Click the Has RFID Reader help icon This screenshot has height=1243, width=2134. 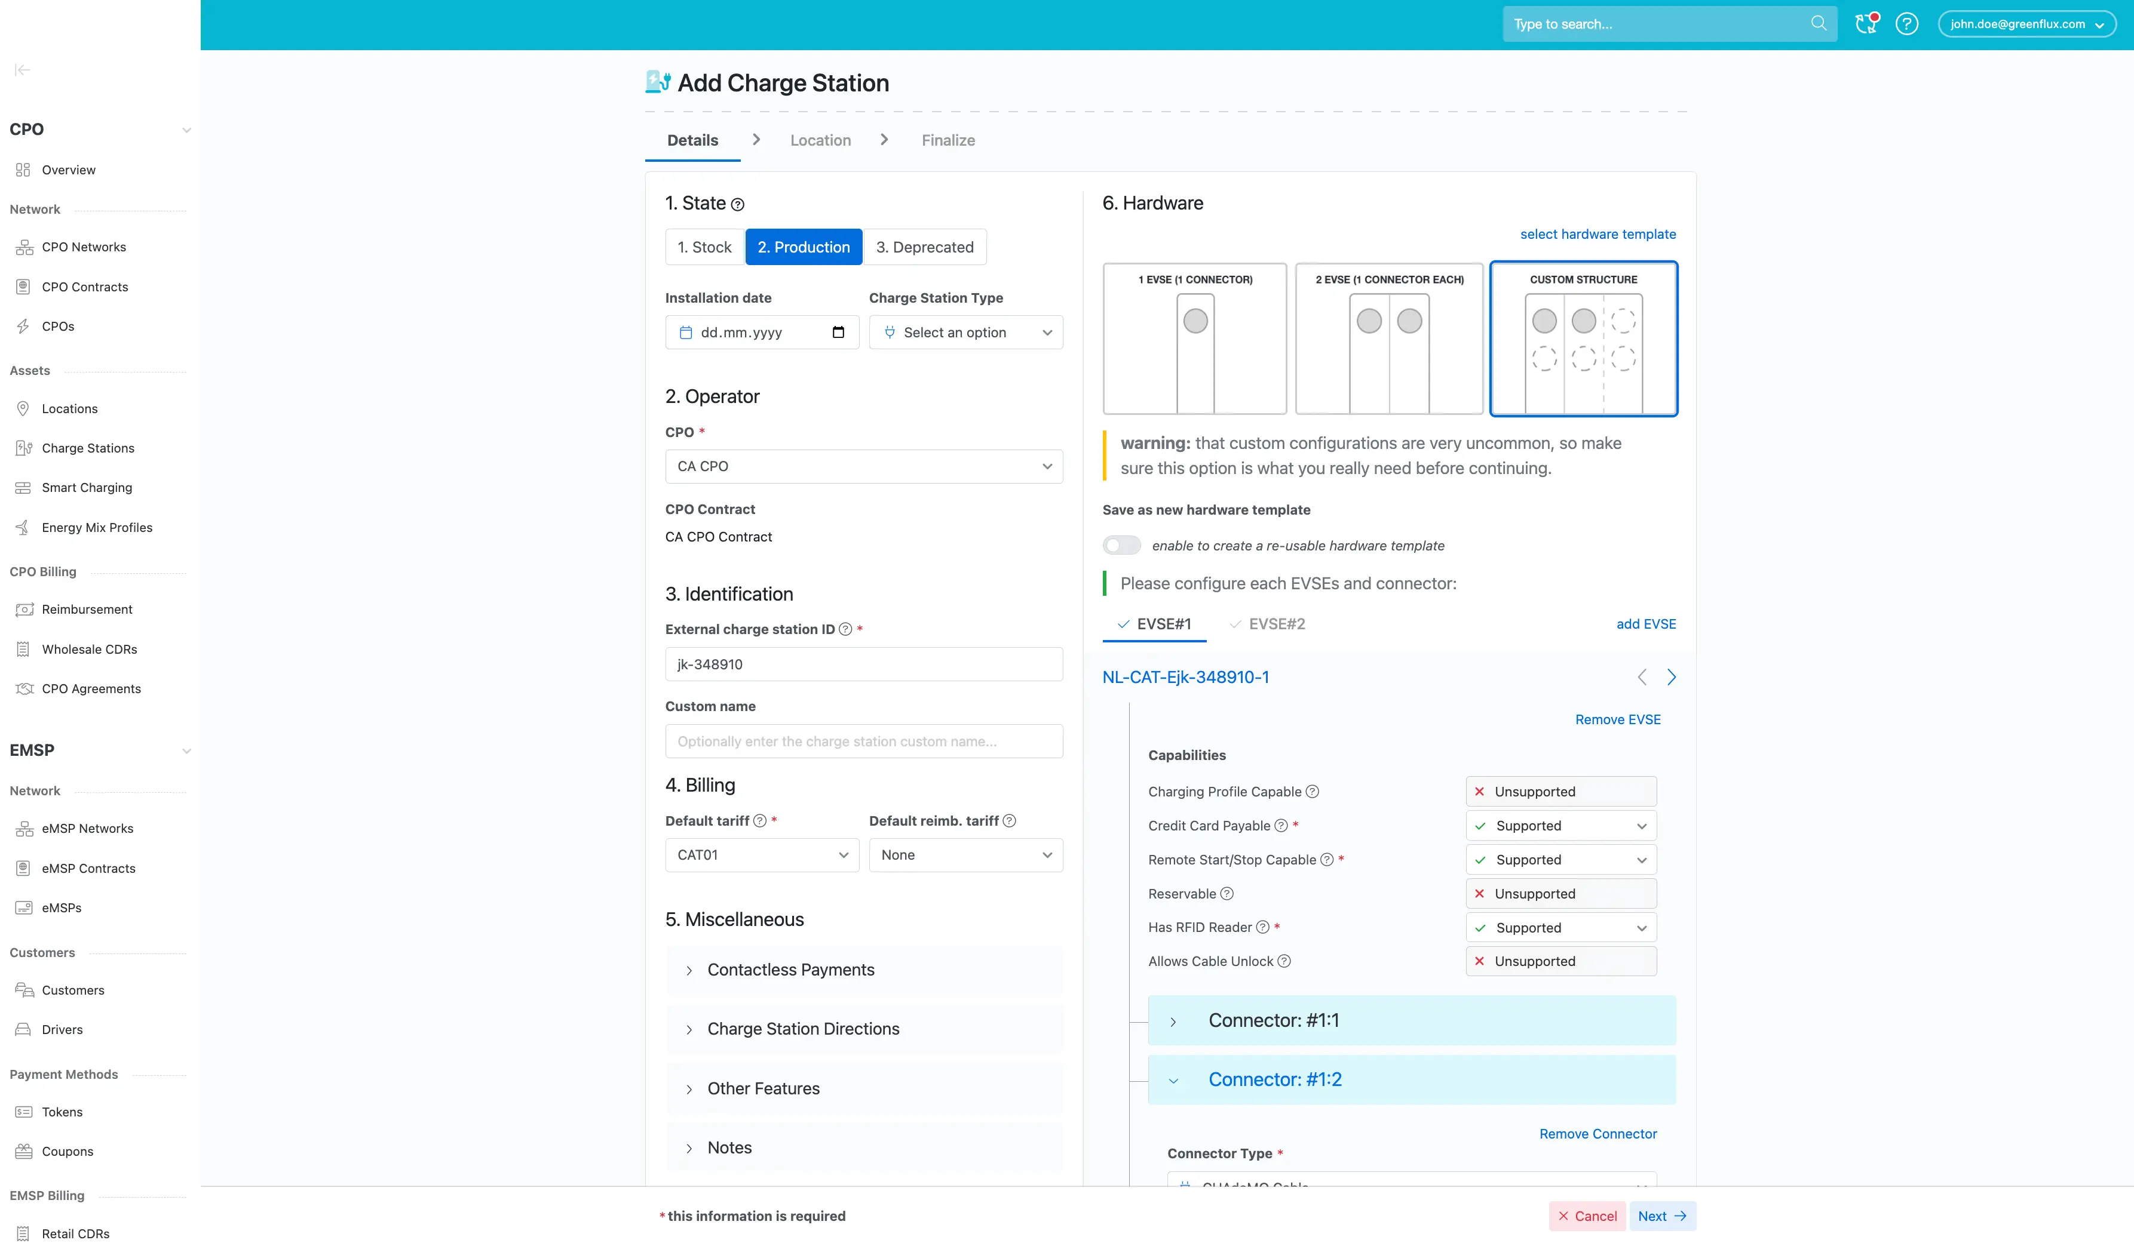pyautogui.click(x=1262, y=927)
